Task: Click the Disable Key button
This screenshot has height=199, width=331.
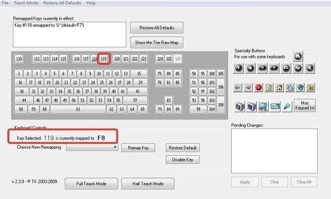Action: [183, 159]
